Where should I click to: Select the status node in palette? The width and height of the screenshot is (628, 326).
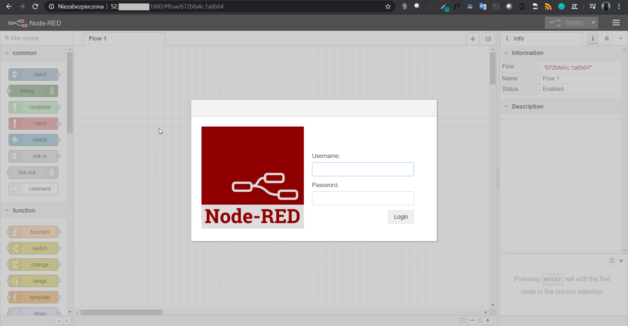[x=33, y=140]
